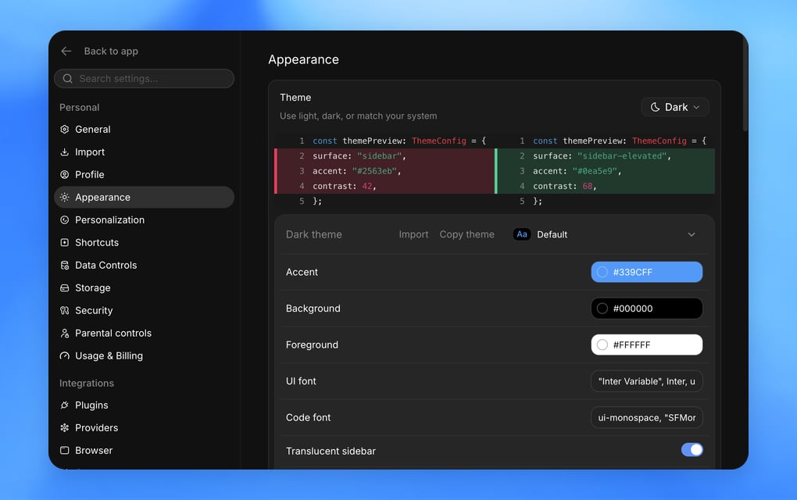Click the Appearance page heading
The width and height of the screenshot is (797, 500).
pyautogui.click(x=303, y=59)
